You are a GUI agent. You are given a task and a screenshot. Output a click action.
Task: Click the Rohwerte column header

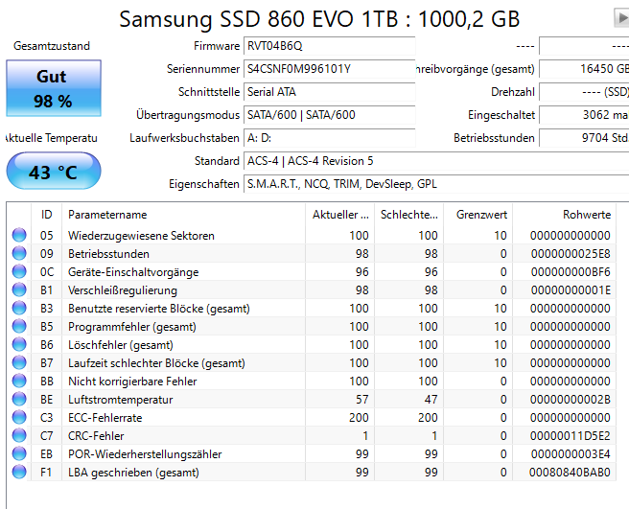[x=565, y=215]
